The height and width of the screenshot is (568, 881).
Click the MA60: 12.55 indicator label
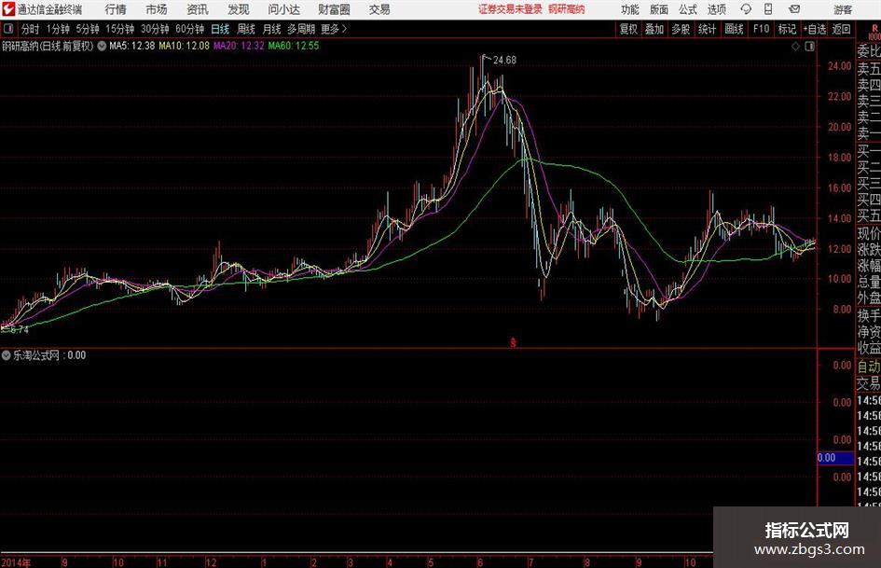click(294, 46)
